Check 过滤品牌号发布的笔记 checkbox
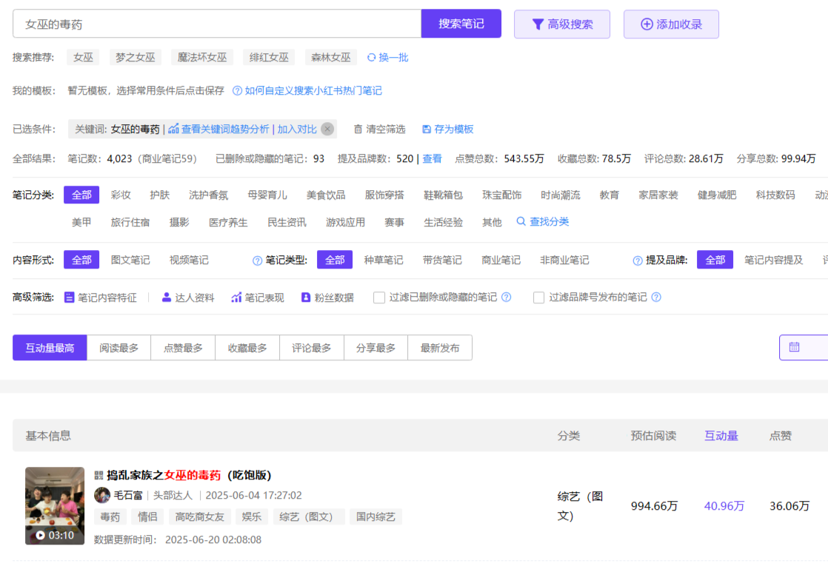The height and width of the screenshot is (569, 828). (x=538, y=297)
